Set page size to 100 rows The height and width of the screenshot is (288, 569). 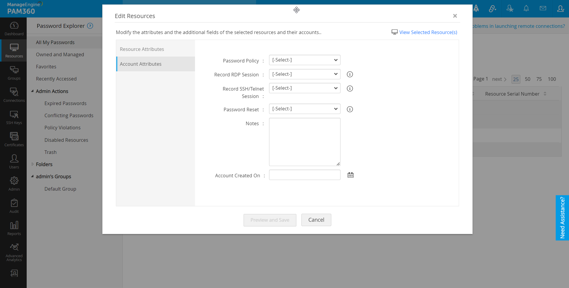552,79
